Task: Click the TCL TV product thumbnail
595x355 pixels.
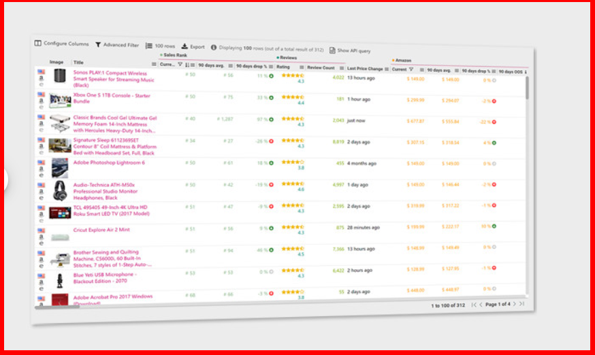Action: 60,213
